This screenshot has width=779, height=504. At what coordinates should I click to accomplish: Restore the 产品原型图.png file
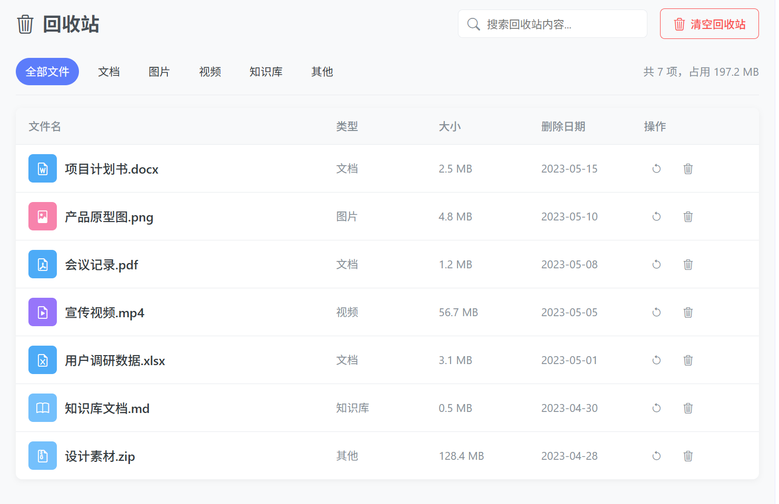pos(656,217)
